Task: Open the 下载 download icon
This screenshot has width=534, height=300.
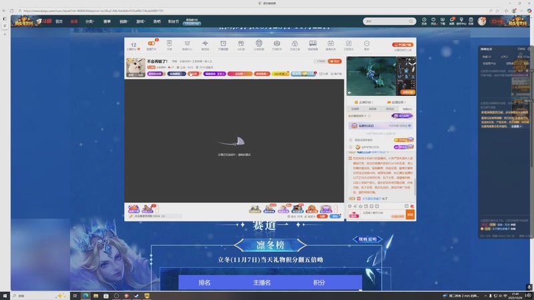Action: [x=443, y=21]
